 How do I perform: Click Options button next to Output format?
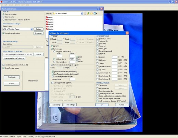pyautogui.click(x=38, y=29)
